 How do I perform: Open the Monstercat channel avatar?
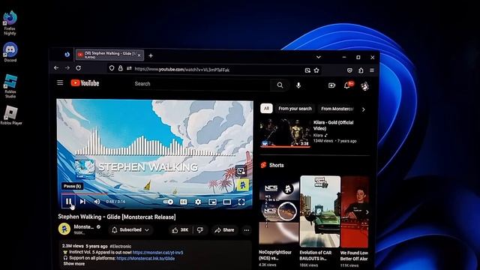point(64,229)
